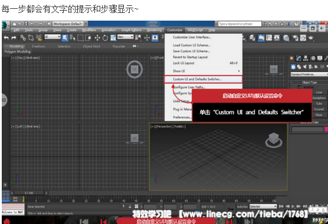The width and height of the screenshot is (328, 224).
Task: Expand the Show UI submenu
Action: 204,71
